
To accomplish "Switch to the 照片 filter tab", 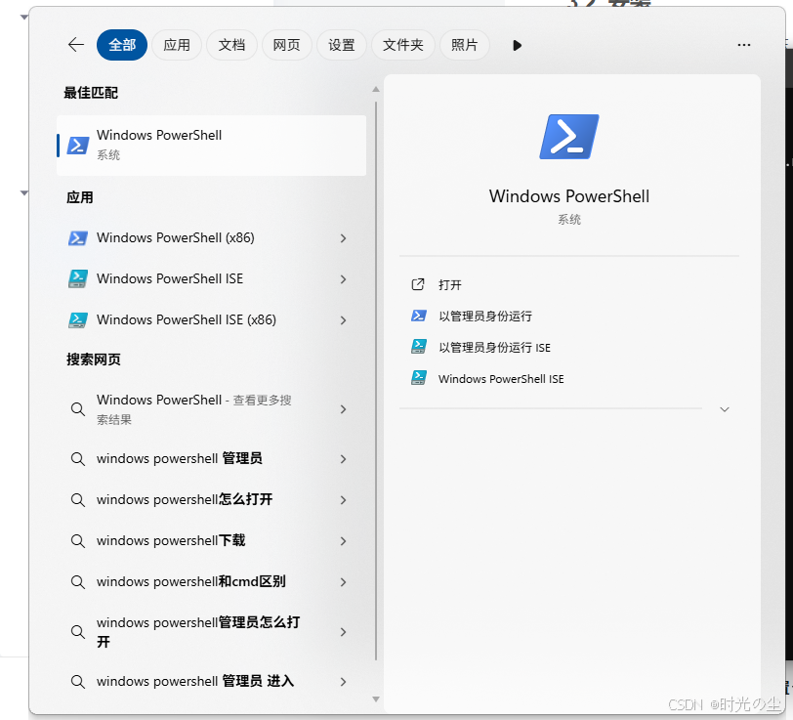I will pos(464,45).
